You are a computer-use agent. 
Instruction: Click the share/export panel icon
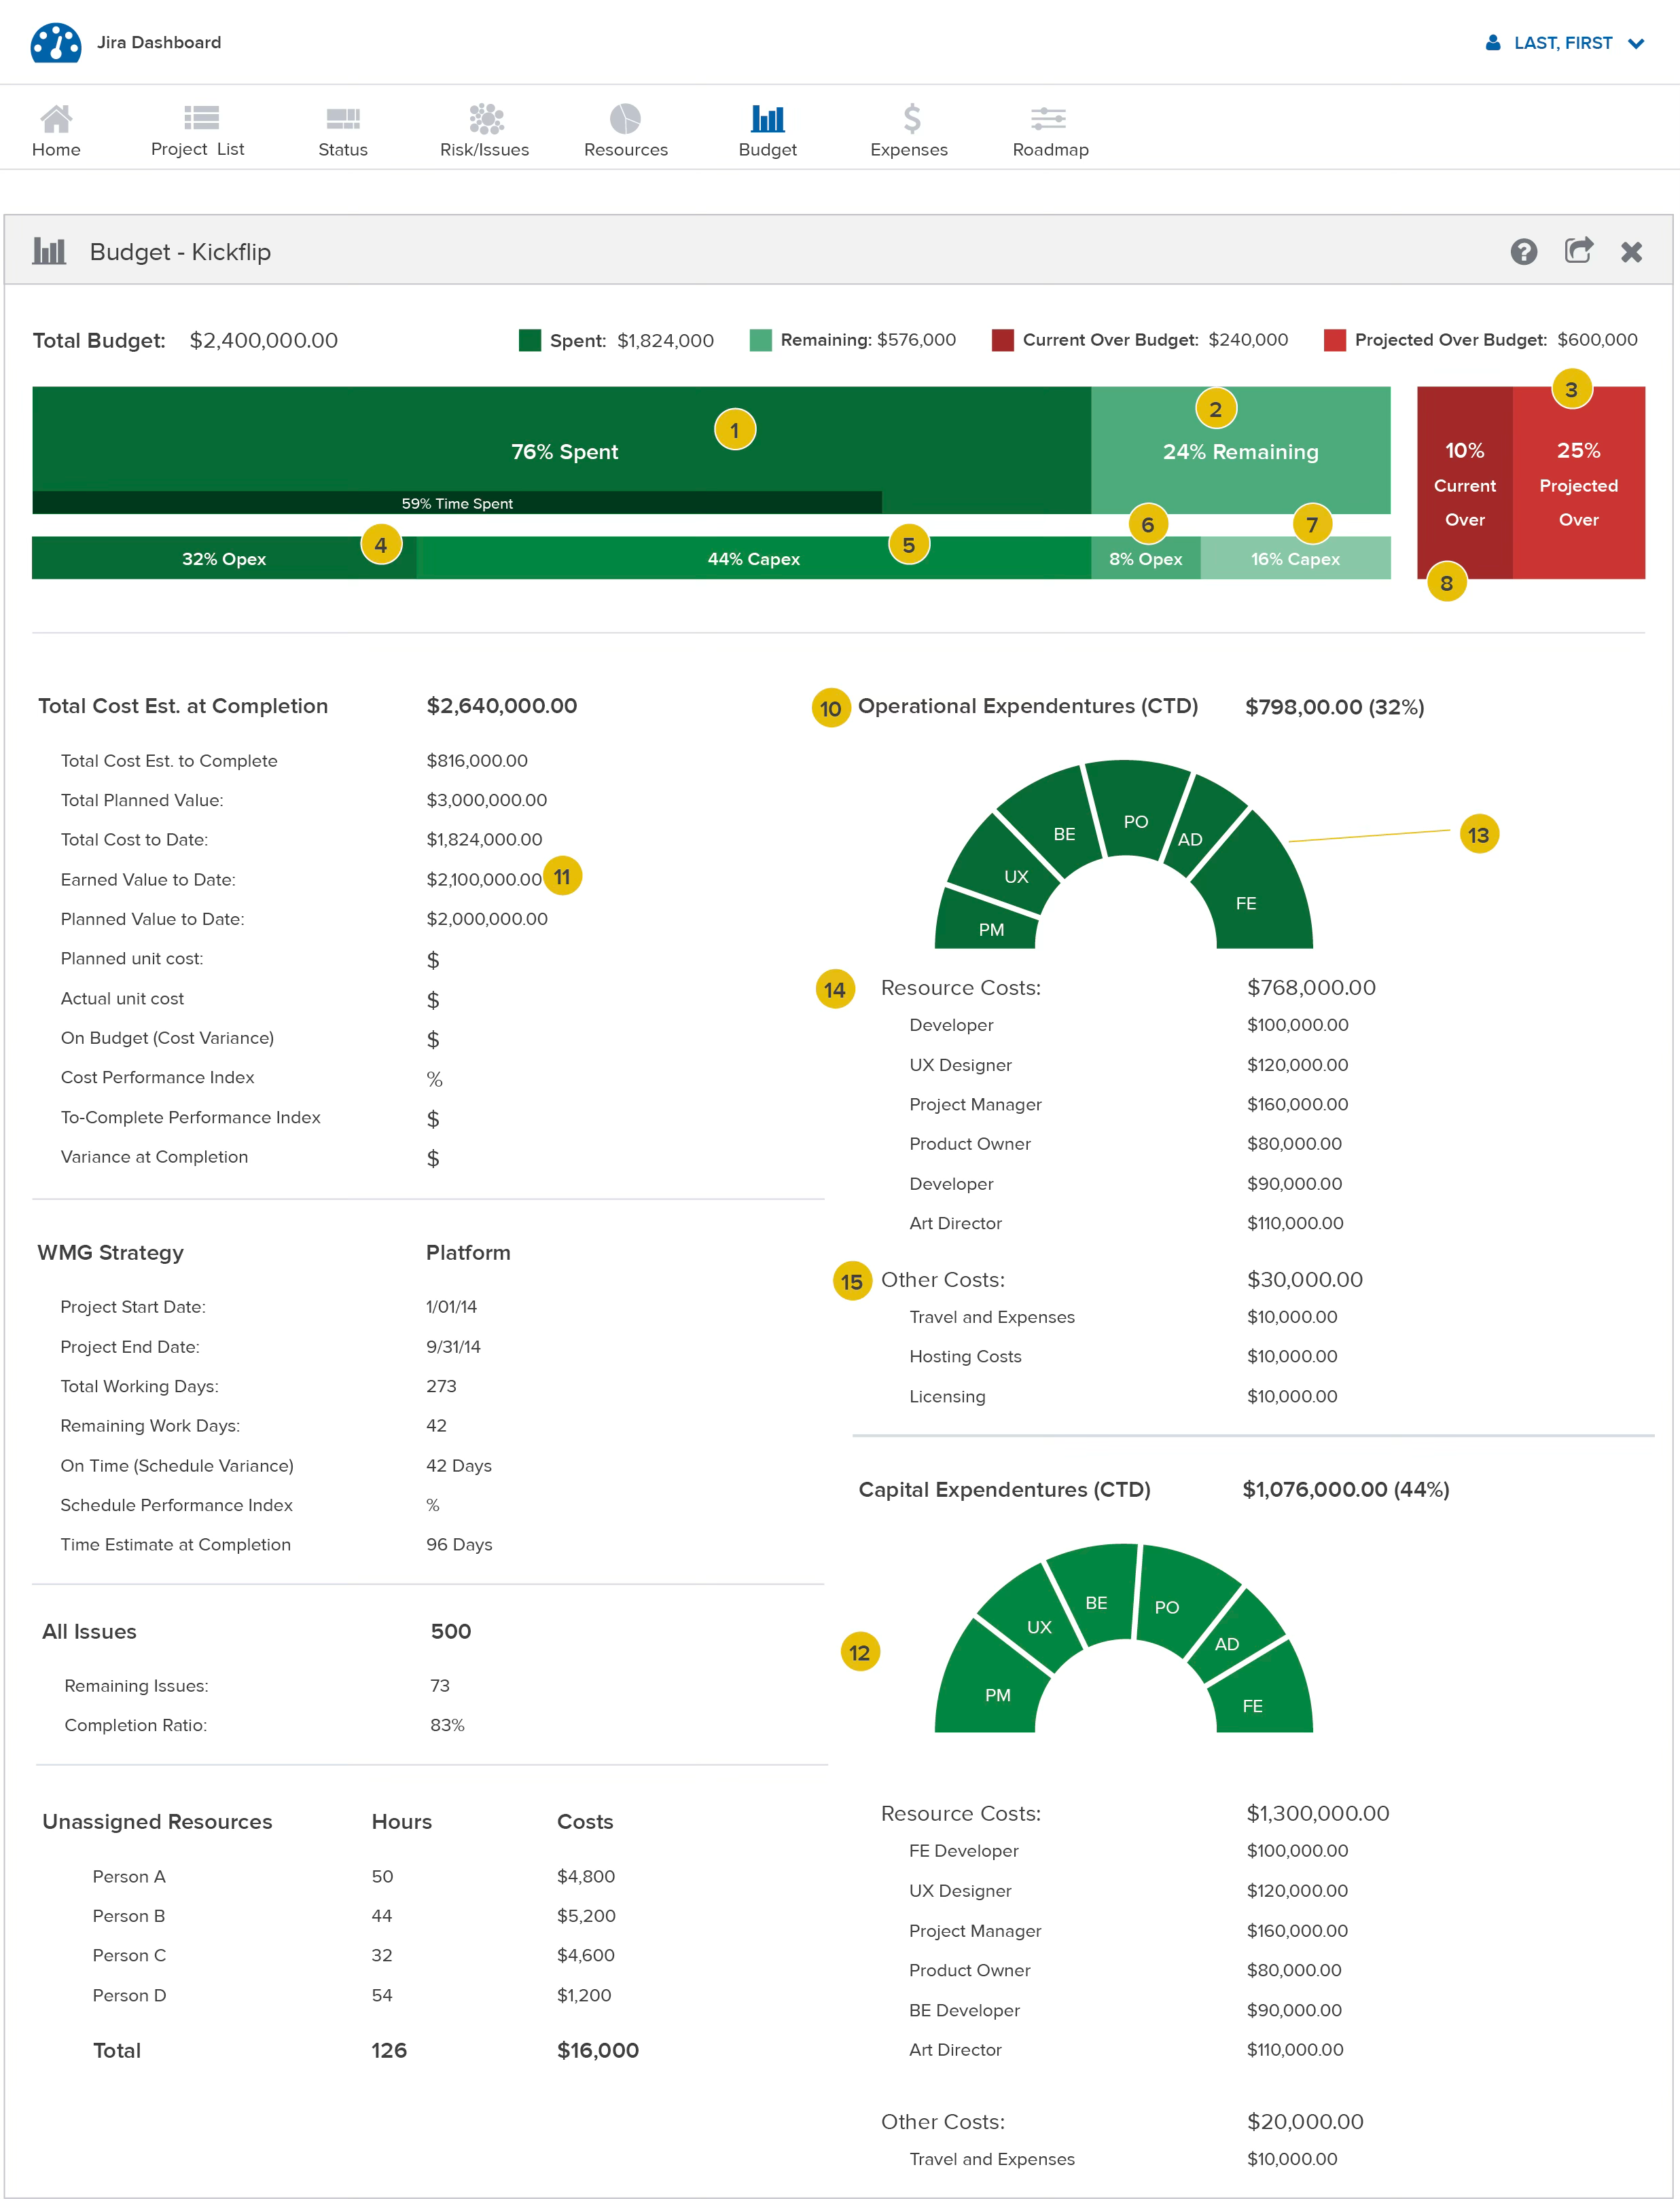click(x=1578, y=251)
